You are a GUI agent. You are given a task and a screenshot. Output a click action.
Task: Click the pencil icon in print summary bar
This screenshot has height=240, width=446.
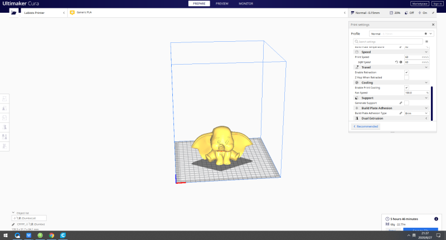(433, 13)
